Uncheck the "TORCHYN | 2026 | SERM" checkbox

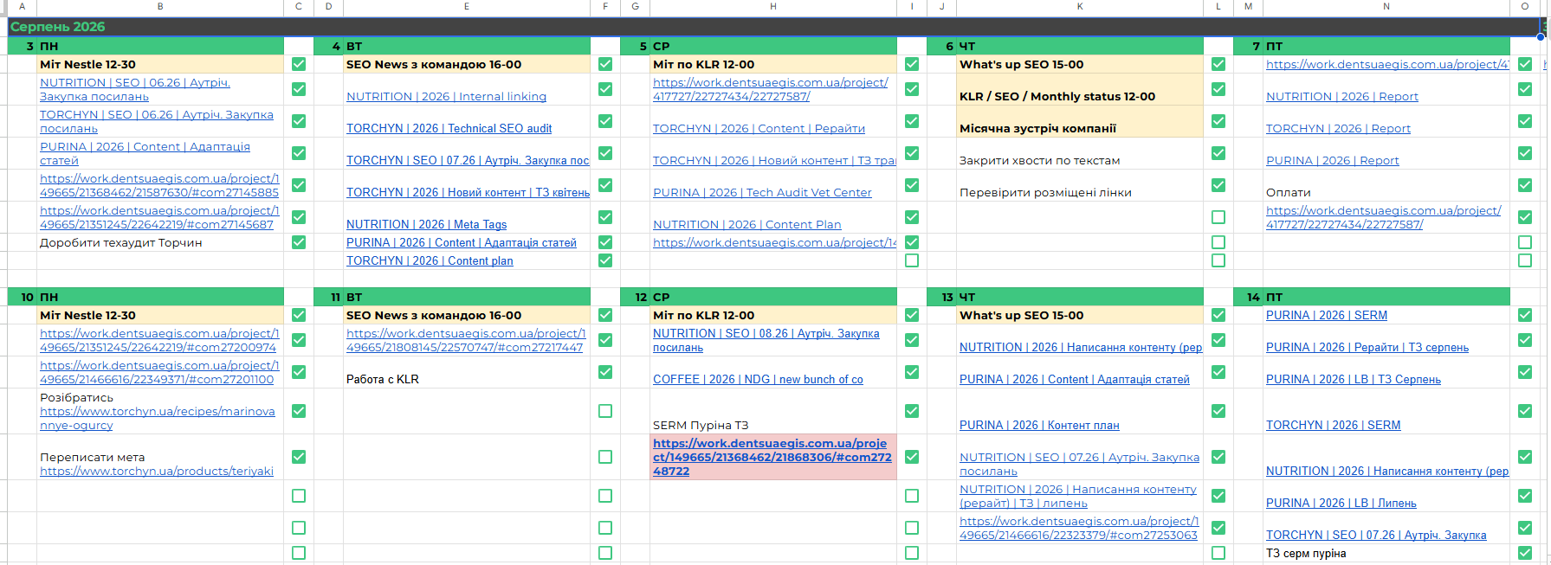coord(1525,411)
